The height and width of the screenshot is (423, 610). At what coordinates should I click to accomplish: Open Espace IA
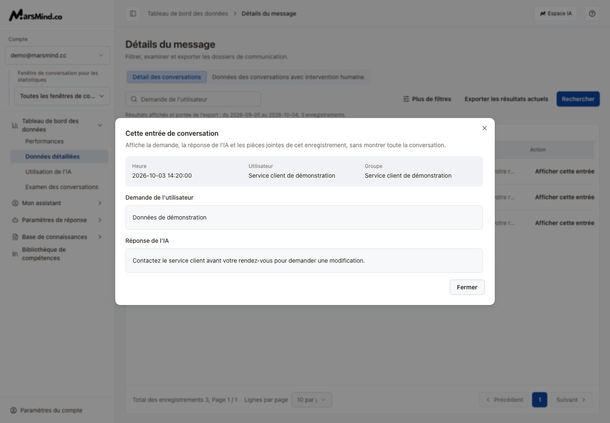pos(555,14)
